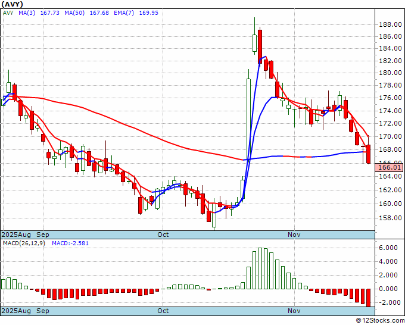The height and width of the screenshot is (325, 405).
Task: Click the Sep marker on price timeline
Action: tap(43, 235)
